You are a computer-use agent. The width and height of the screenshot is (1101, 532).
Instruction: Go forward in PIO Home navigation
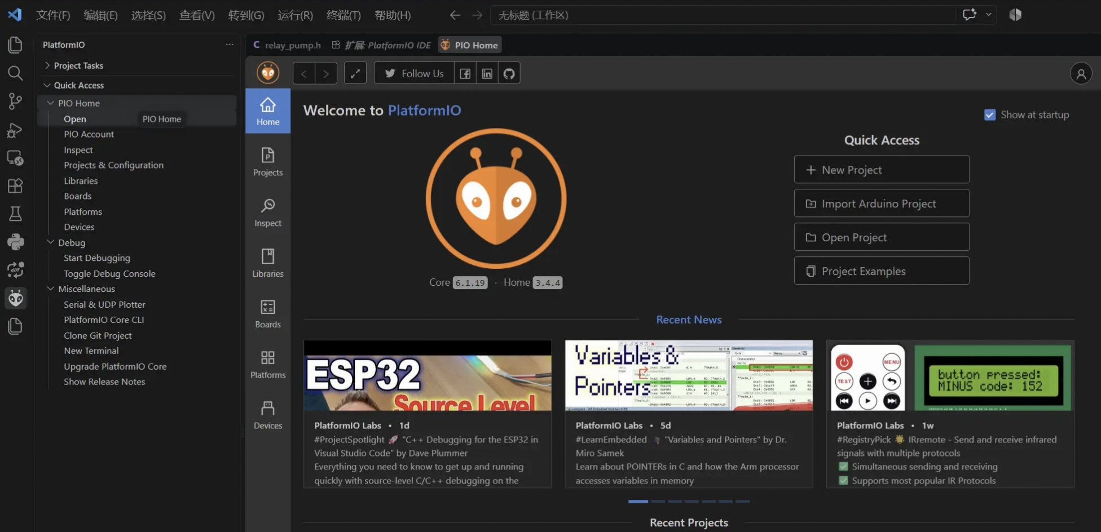326,73
